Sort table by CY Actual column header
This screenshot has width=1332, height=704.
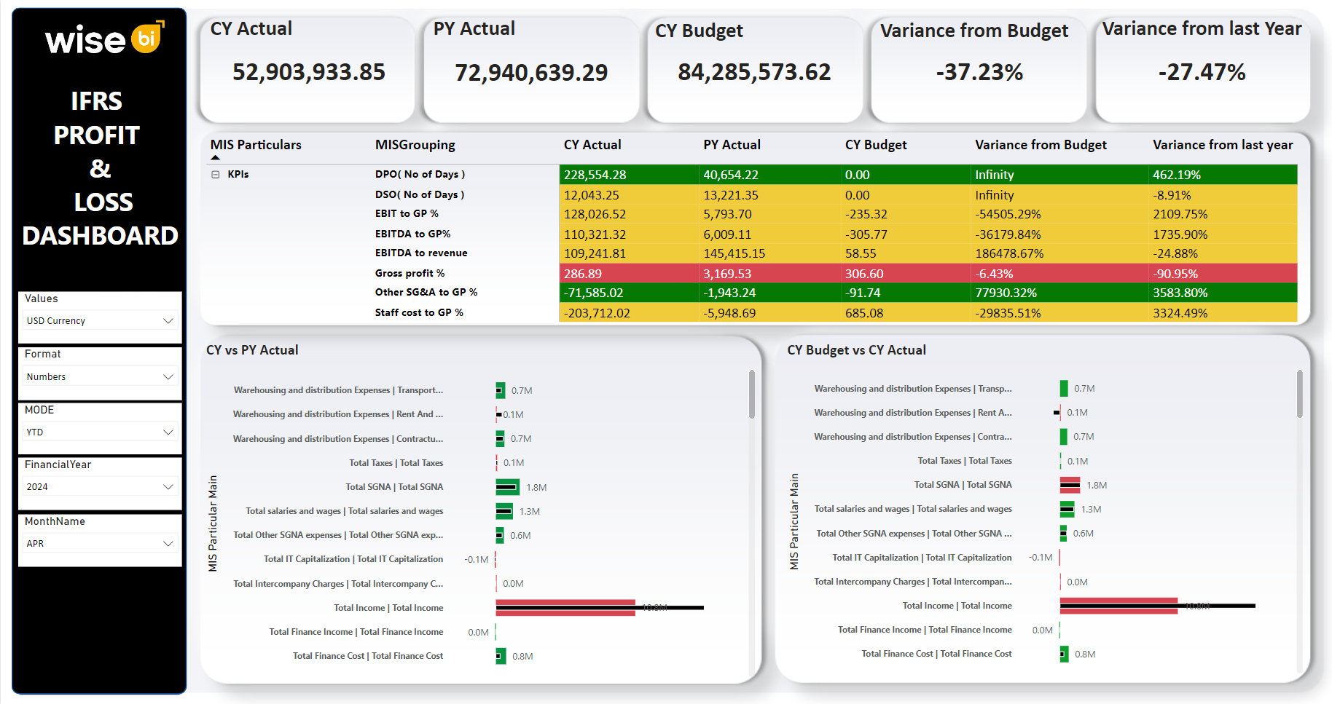[x=592, y=145]
